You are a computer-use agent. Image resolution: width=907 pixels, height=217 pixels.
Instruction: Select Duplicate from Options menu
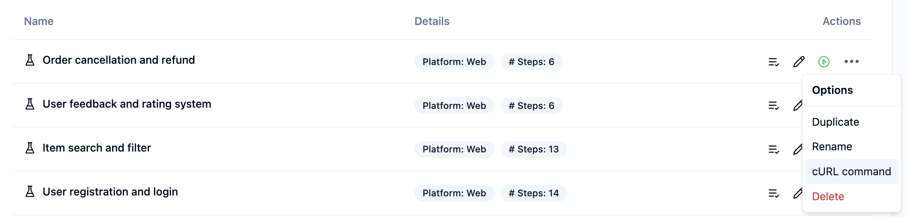tap(835, 122)
